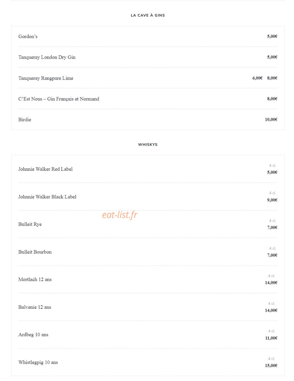Click the Bulleit Rye whisky entry
The width and height of the screenshot is (294, 381).
30,224
